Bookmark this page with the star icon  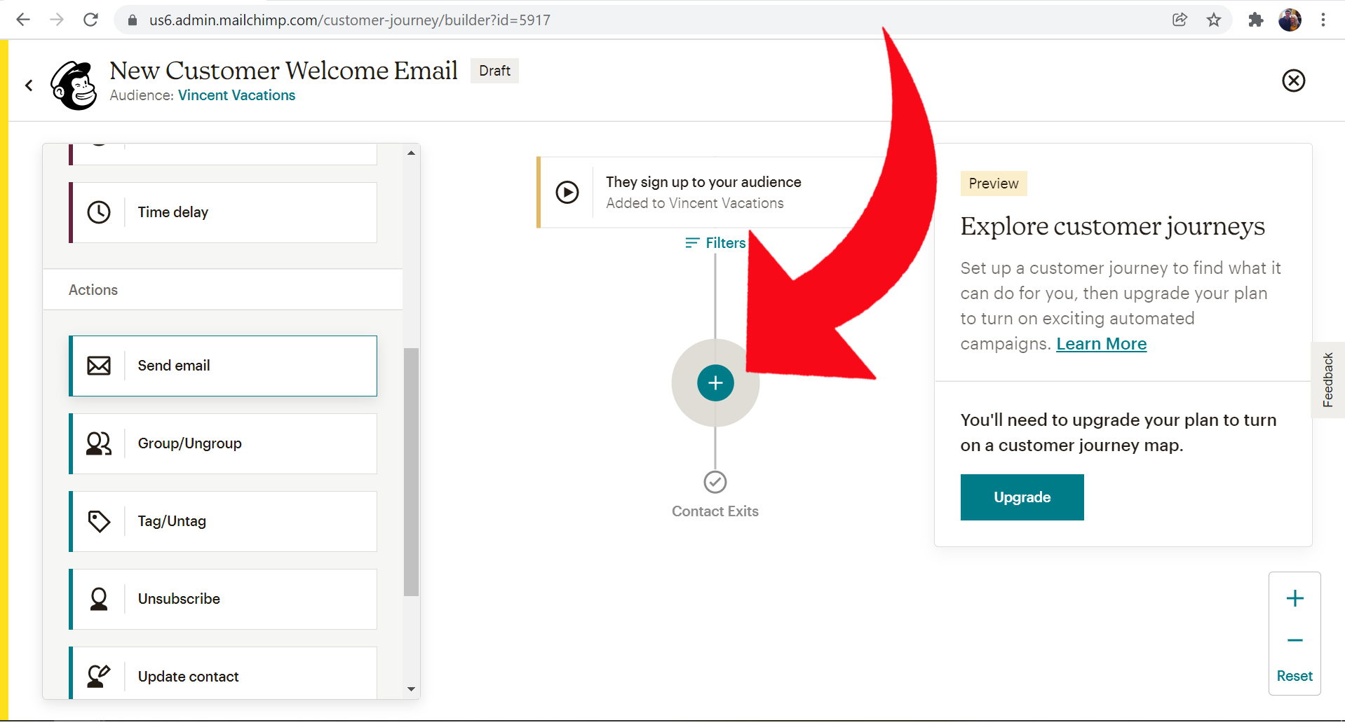click(x=1214, y=20)
